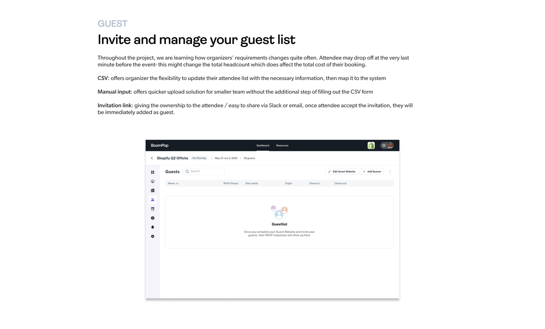
Task: Click the bold 'CSV' term in description
Action: (x=103, y=78)
